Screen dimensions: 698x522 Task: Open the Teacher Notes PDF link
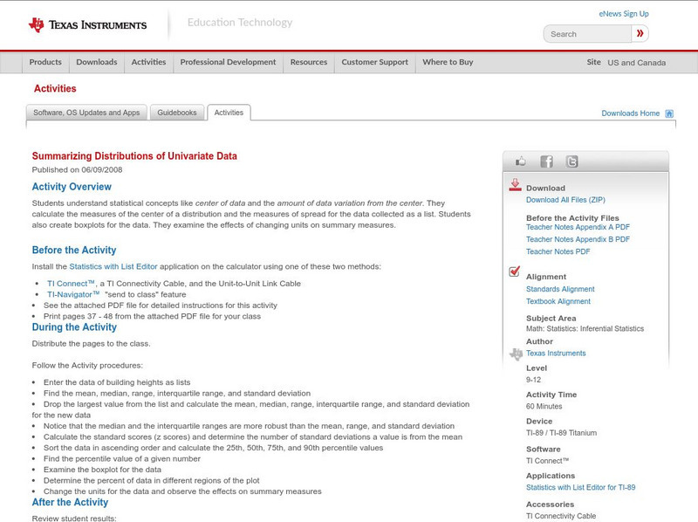558,251
